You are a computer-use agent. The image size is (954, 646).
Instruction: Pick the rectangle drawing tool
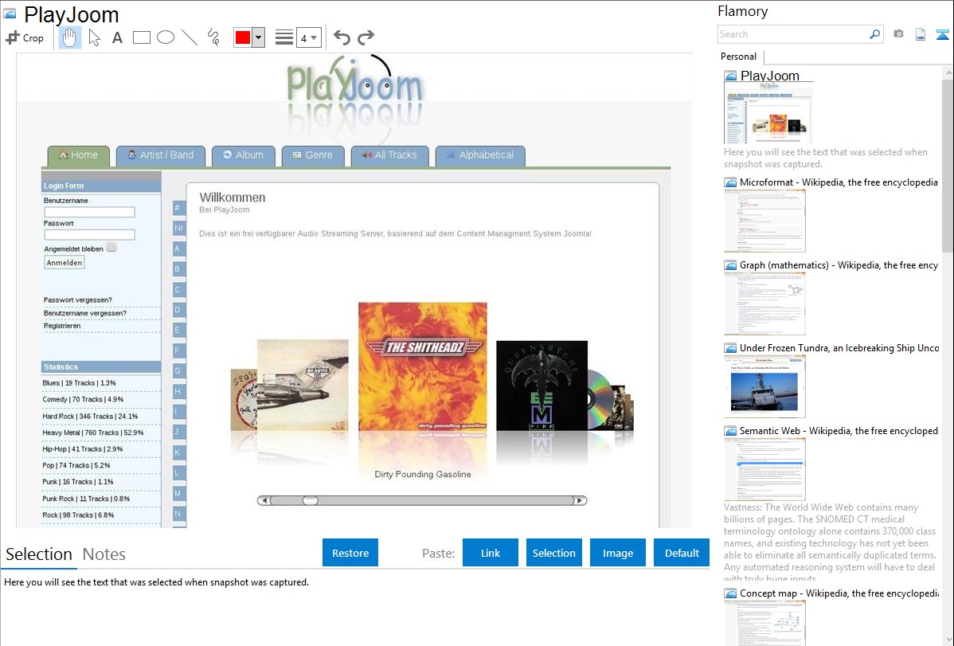pyautogui.click(x=141, y=37)
